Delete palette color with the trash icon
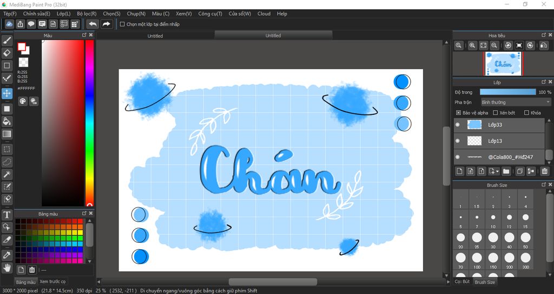This screenshot has height=294, width=554. tap(32, 270)
